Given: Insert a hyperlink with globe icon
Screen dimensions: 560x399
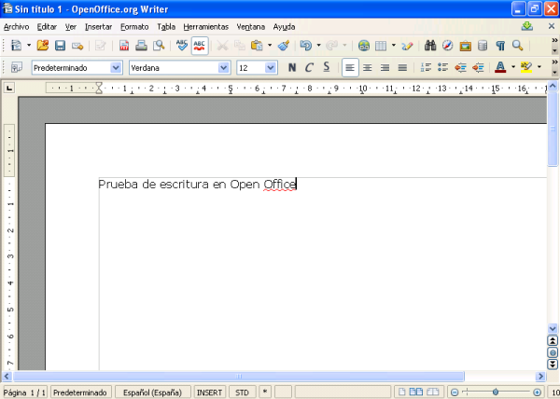Looking at the screenshot, I should (364, 45).
